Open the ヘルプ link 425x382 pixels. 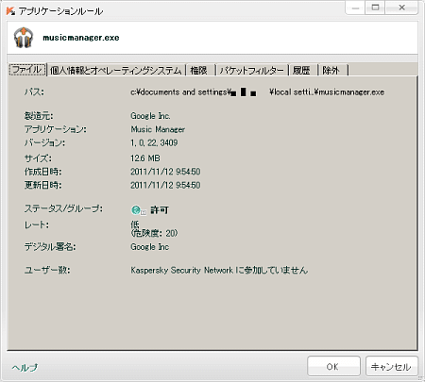tap(25, 367)
